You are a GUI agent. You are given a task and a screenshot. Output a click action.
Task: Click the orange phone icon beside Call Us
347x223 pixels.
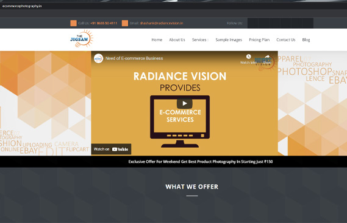point(73,23)
